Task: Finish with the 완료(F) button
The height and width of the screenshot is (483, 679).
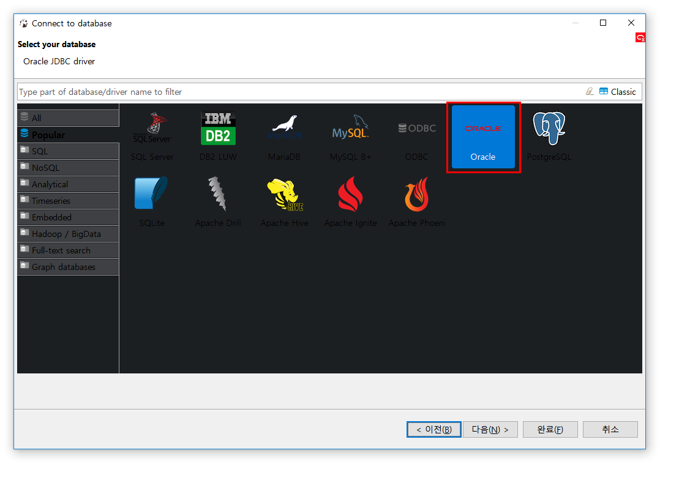Action: 550,429
